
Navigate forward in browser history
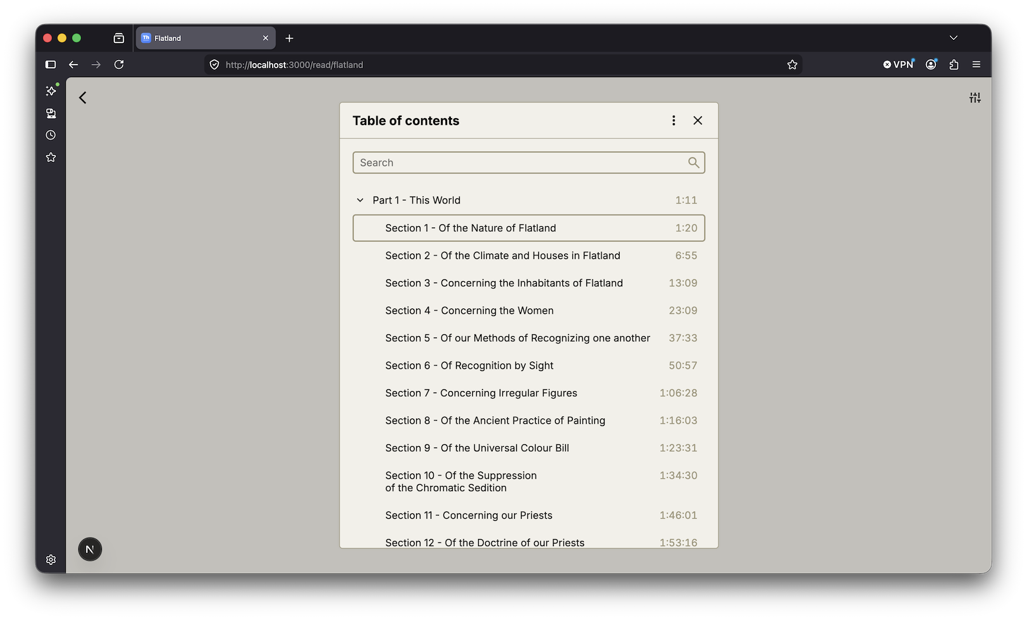[x=96, y=64]
